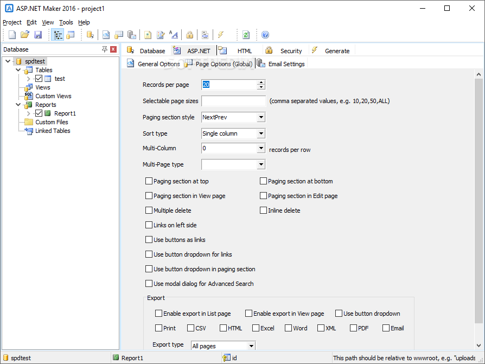Click the lightning bolt generate toolbar icon
The image size is (485, 364).
[x=221, y=35]
